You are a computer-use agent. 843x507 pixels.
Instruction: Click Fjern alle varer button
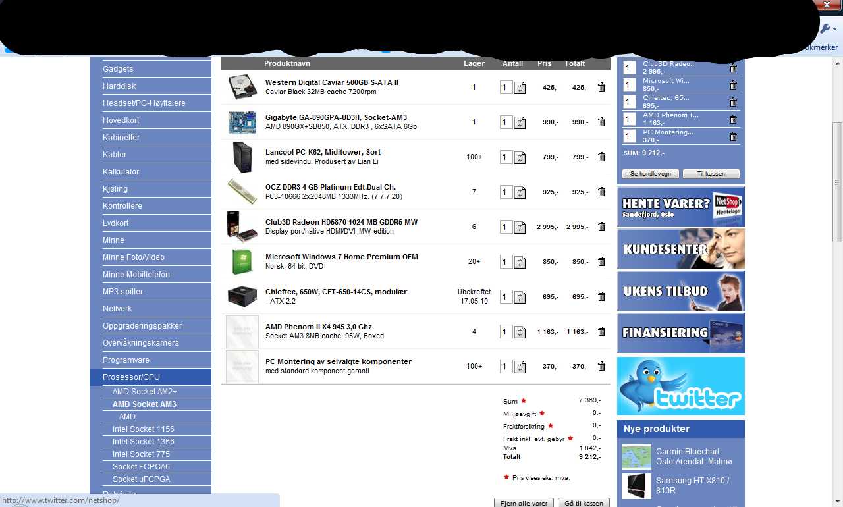click(x=524, y=503)
